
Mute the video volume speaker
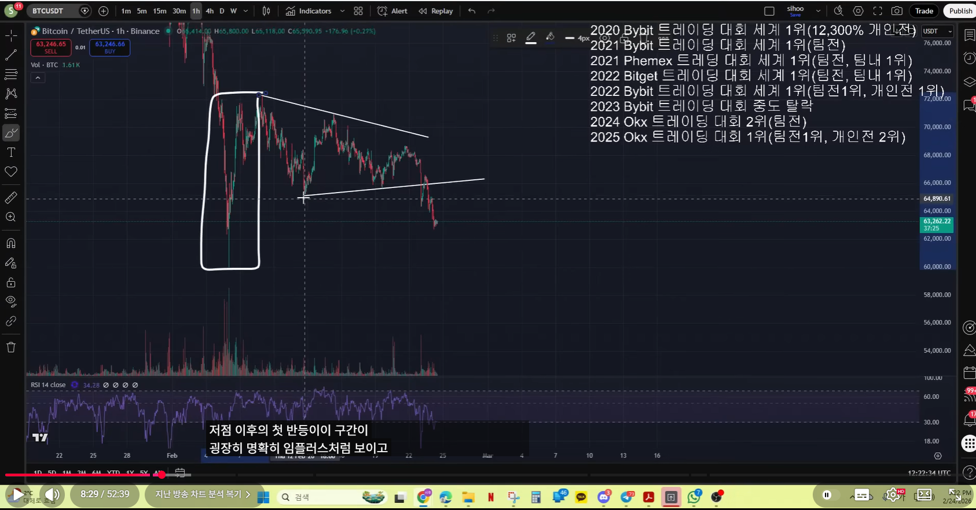(52, 495)
